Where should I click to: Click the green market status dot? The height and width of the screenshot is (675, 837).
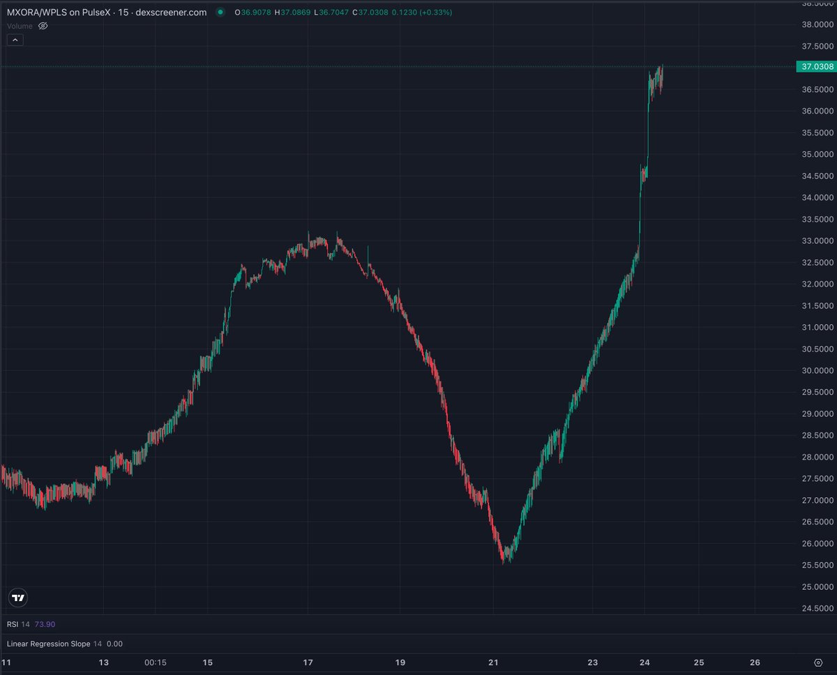coord(220,13)
